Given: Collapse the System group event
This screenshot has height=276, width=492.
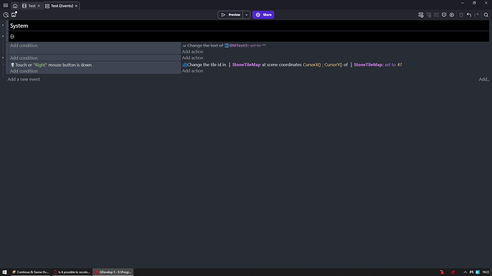Looking at the screenshot, I should pyautogui.click(x=3, y=26).
